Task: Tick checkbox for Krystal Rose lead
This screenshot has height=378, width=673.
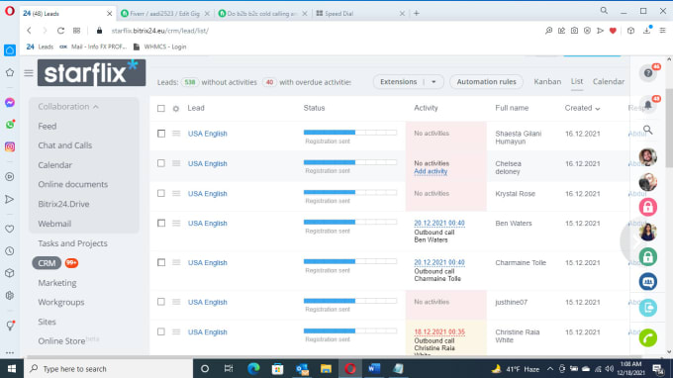Action: (161, 193)
